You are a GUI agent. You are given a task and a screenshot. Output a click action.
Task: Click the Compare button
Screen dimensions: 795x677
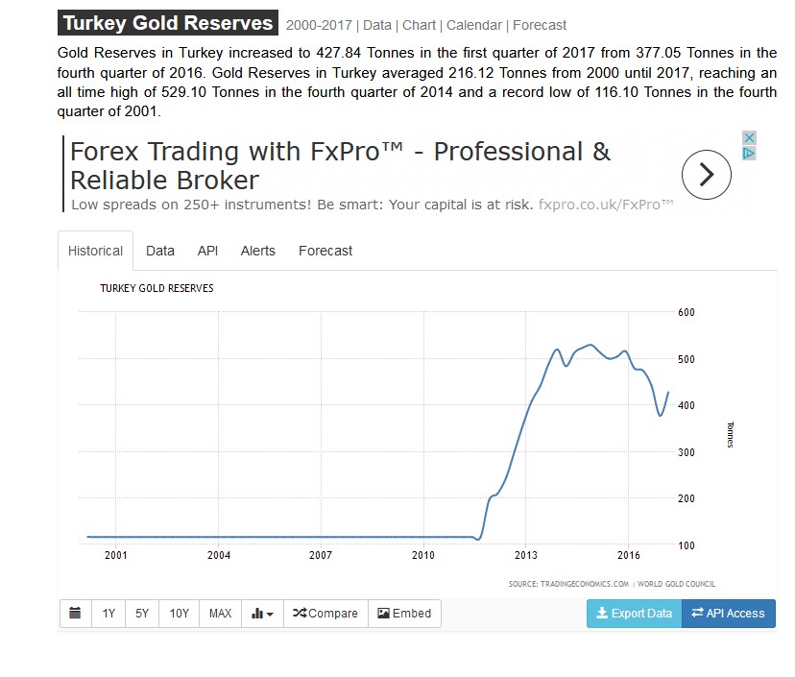click(x=325, y=614)
